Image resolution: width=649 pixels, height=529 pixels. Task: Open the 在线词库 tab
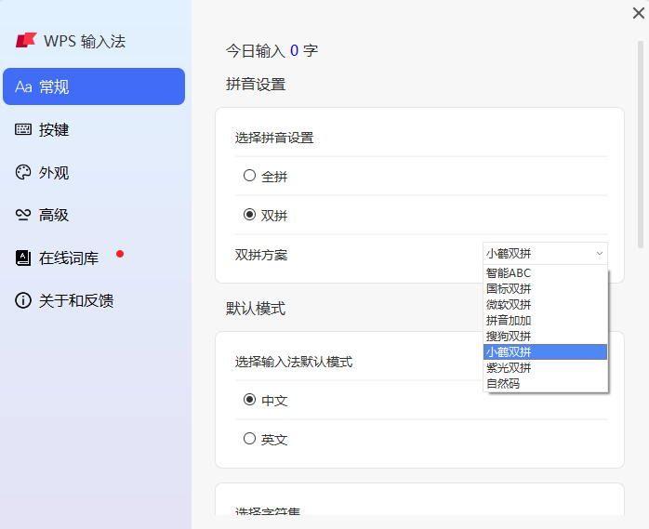(x=94, y=258)
